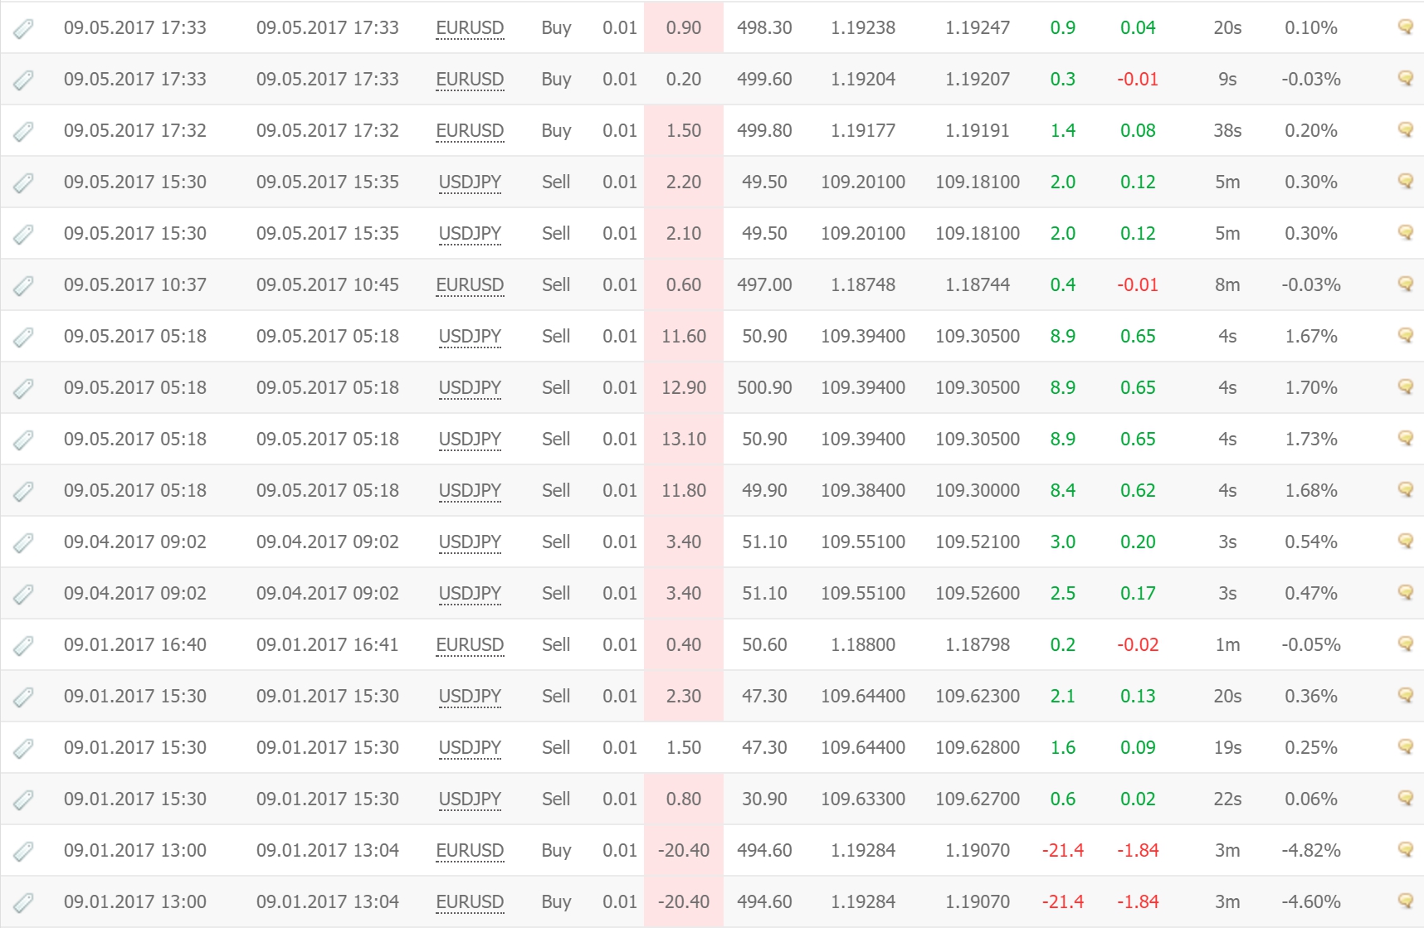Open EURUSD link in 09.05.2017 10:37 row
Viewport: 1424px width, 928px height.
tap(470, 284)
